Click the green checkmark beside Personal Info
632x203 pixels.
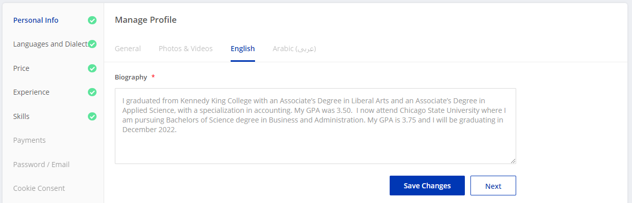(x=92, y=20)
